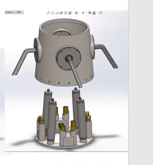This screenshot has width=153, height=165.
Task: Expand the Display Style dropdown arrow
Action: pos(80,13)
